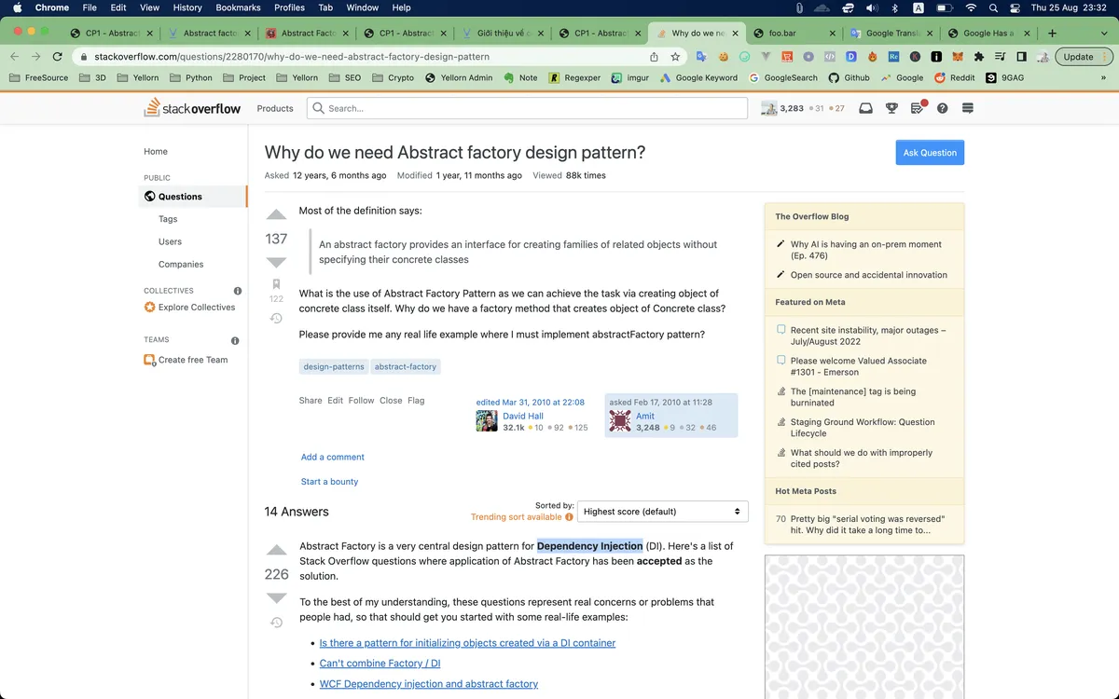Open macOS Control Center
1119x699 pixels.
(x=1014, y=7)
